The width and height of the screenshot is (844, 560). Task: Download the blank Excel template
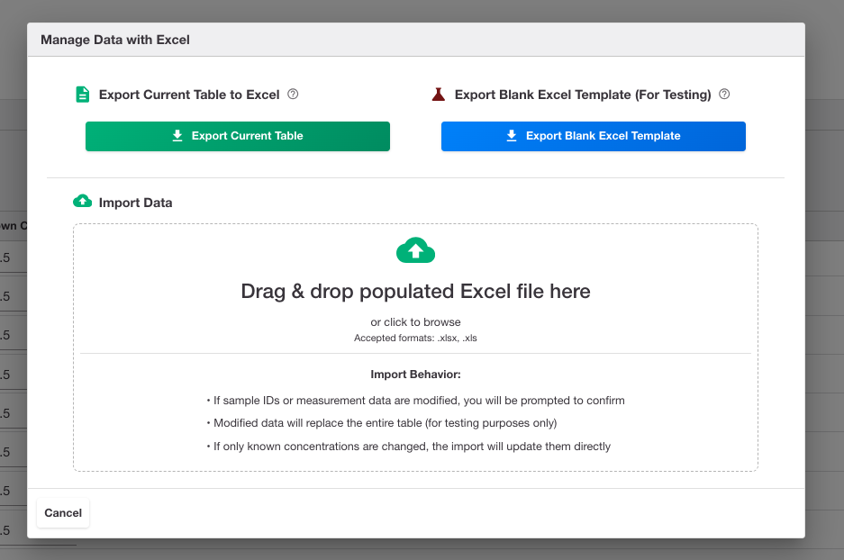(594, 136)
